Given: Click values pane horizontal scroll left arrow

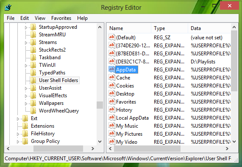Looking at the screenshot, I should pyautogui.click(x=110, y=148).
